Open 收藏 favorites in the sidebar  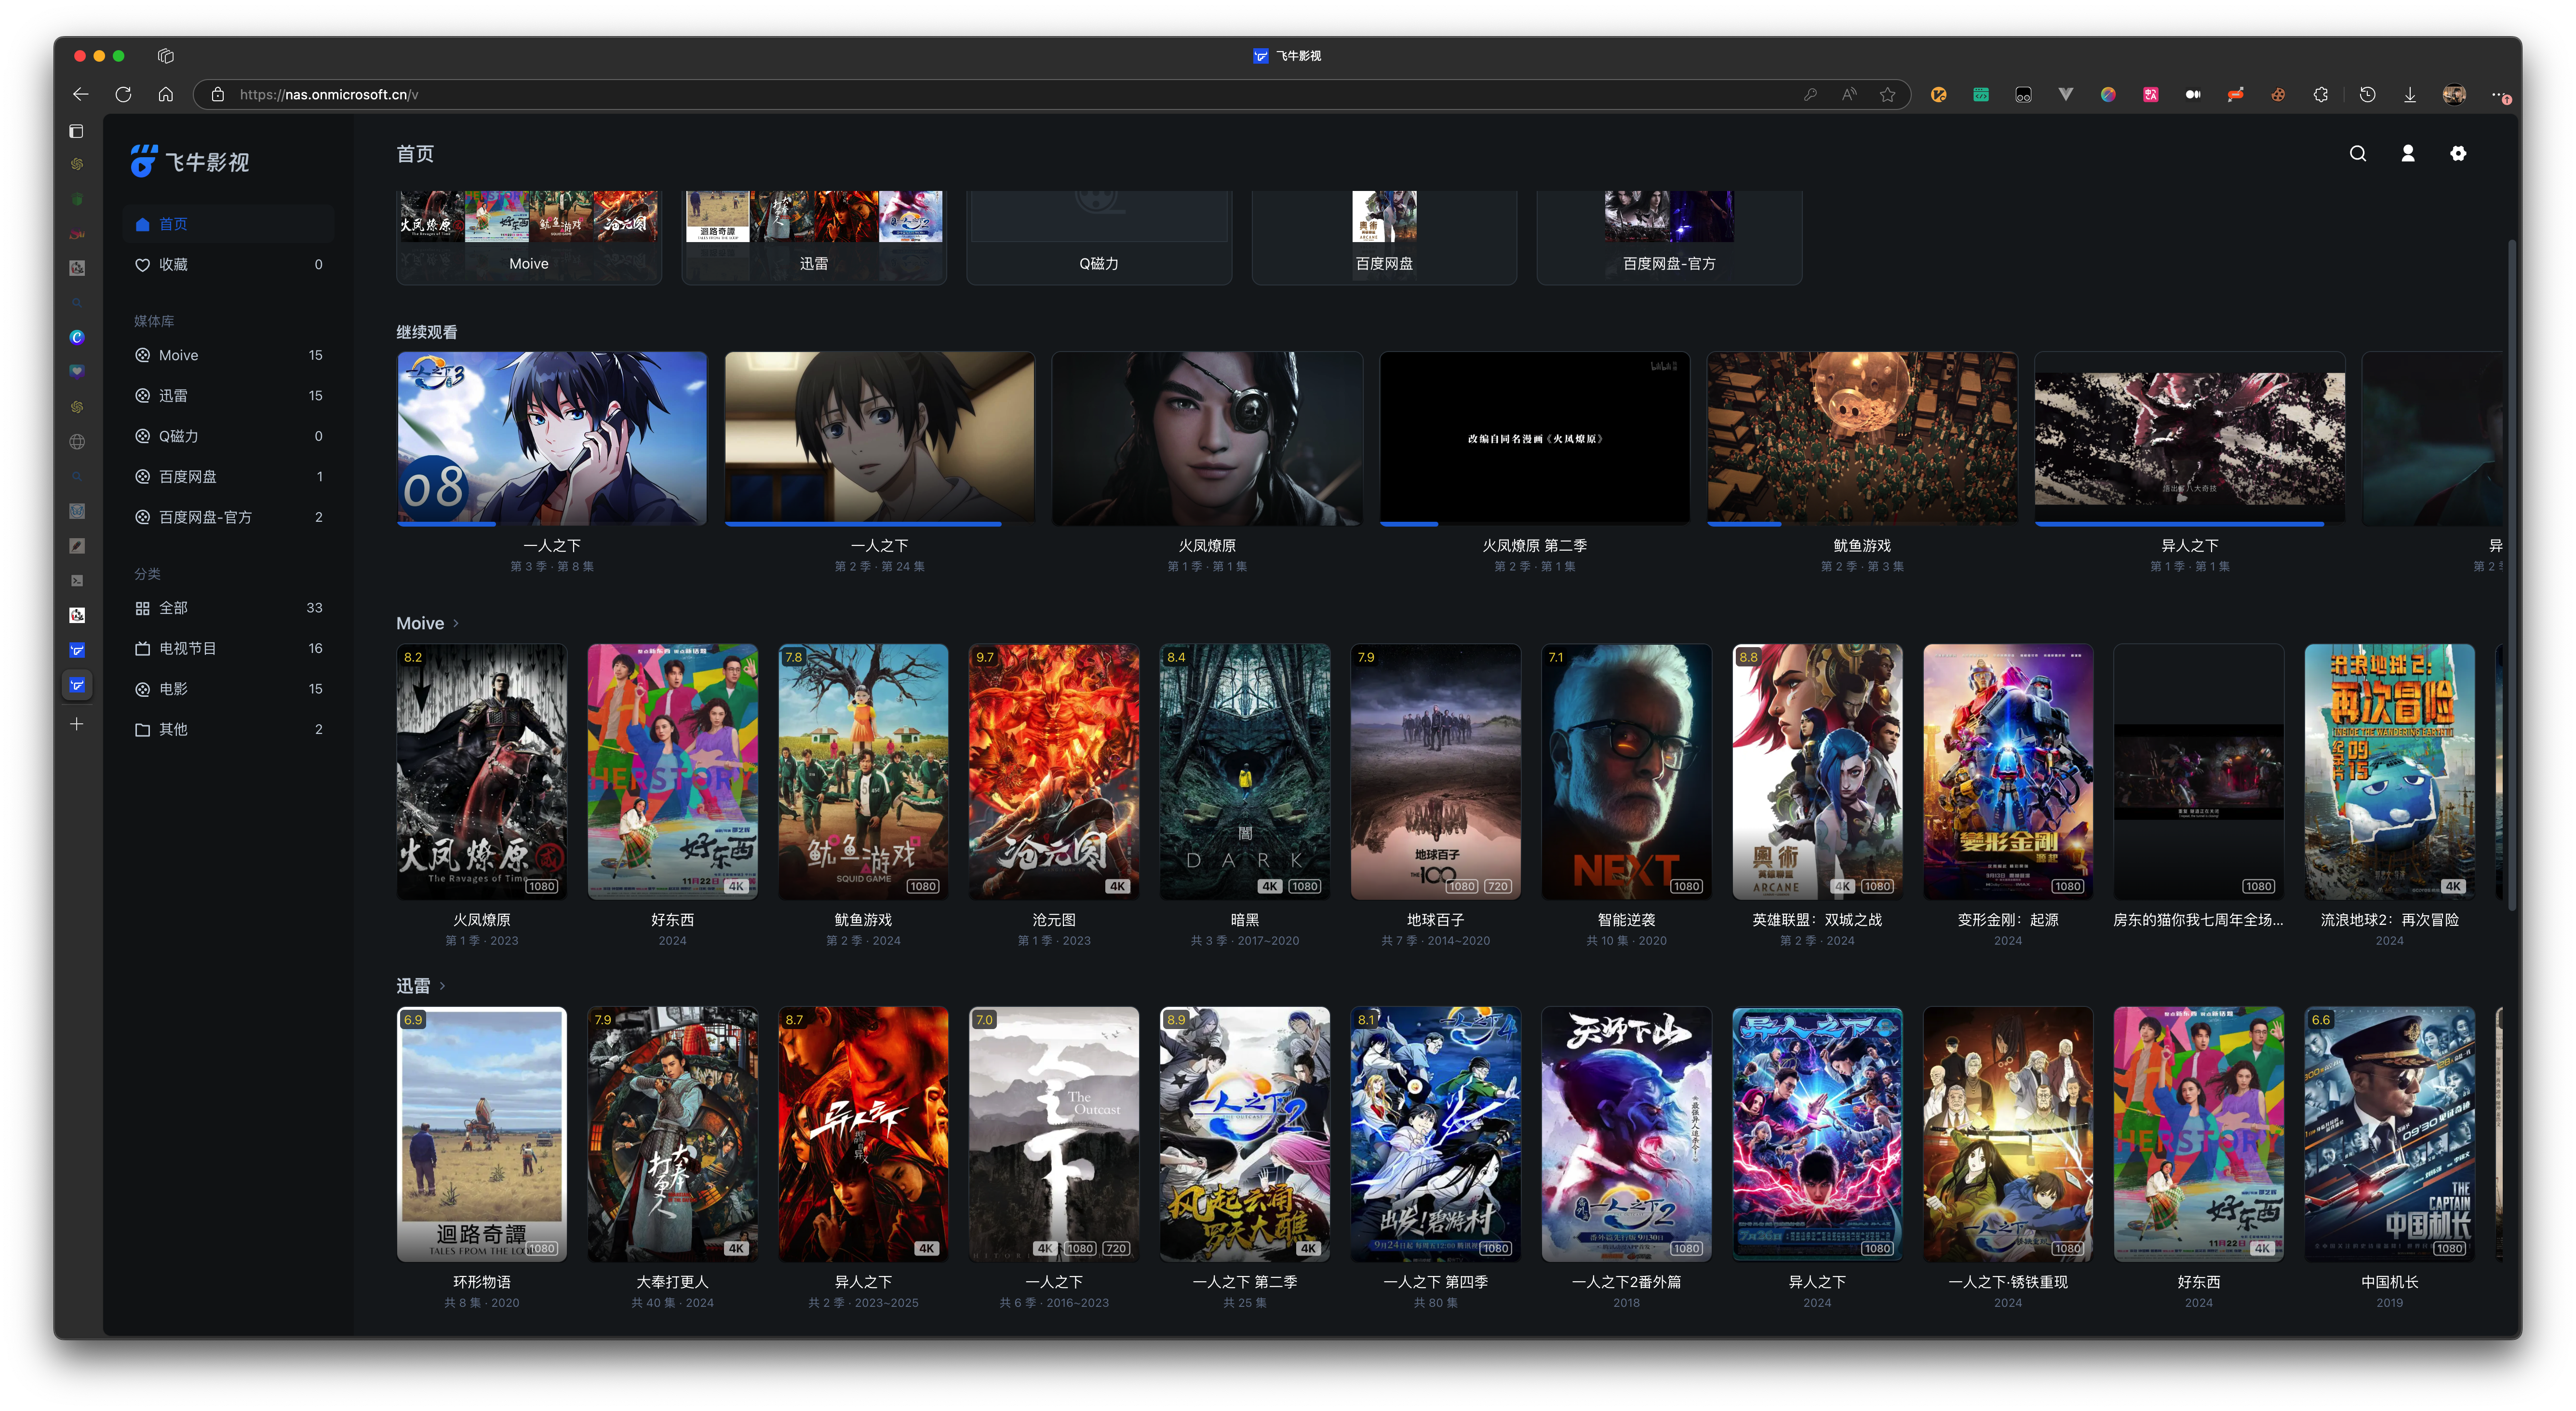click(x=229, y=264)
